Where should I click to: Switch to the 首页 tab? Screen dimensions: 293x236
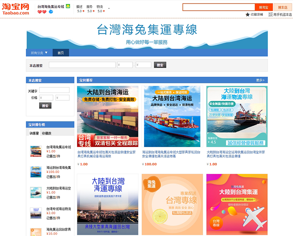61,53
